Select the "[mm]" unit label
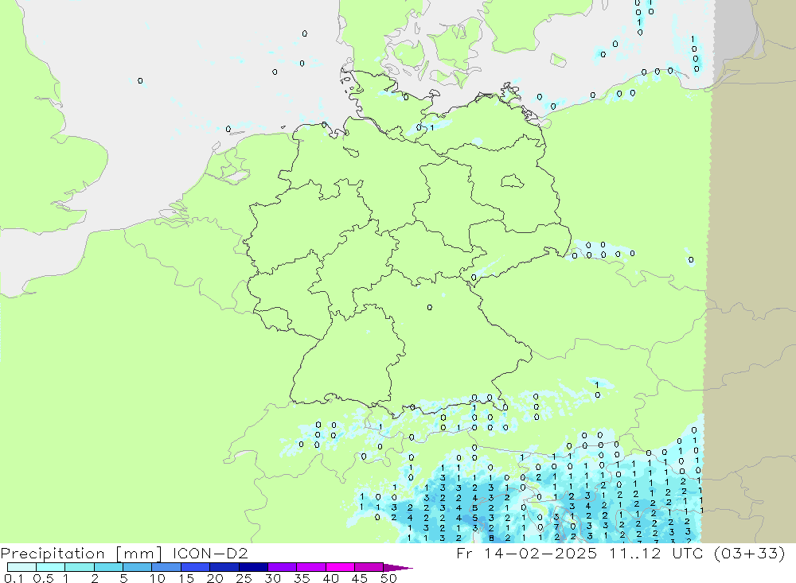The width and height of the screenshot is (796, 583). coord(139,554)
